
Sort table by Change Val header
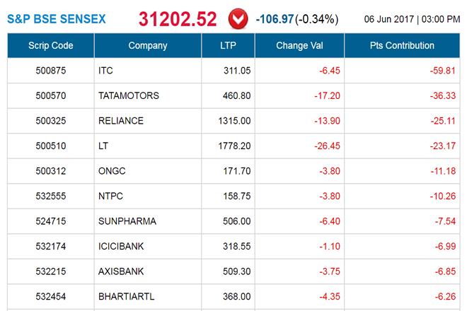click(300, 46)
